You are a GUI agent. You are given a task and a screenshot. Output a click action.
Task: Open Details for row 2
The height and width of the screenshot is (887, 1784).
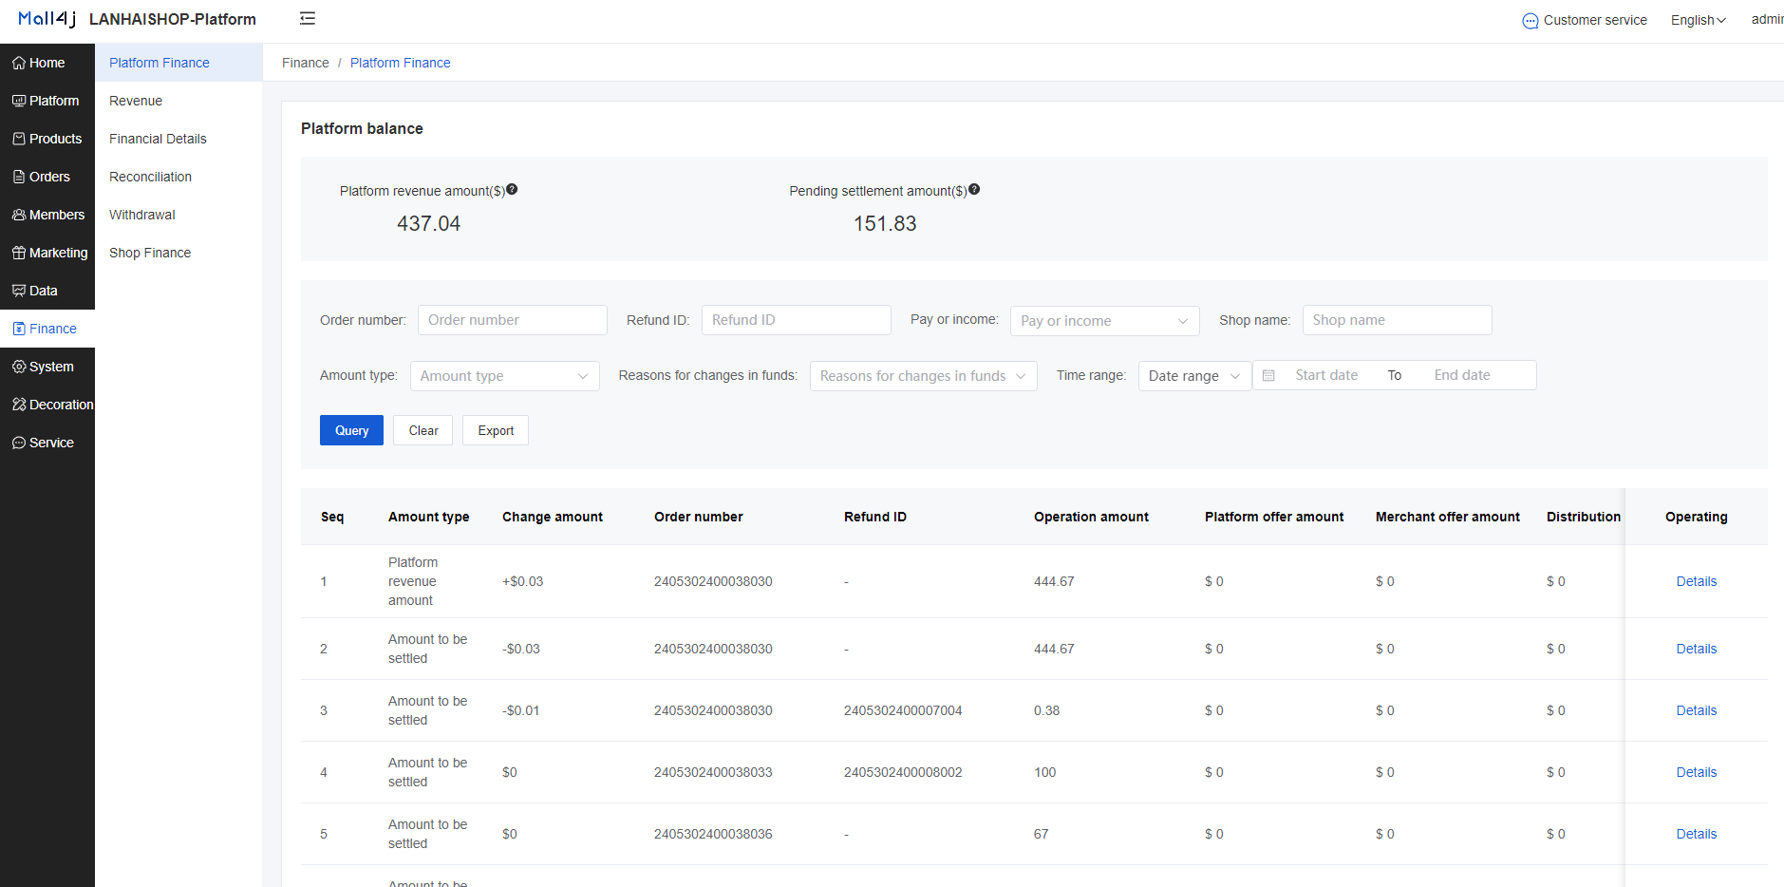click(x=1697, y=649)
